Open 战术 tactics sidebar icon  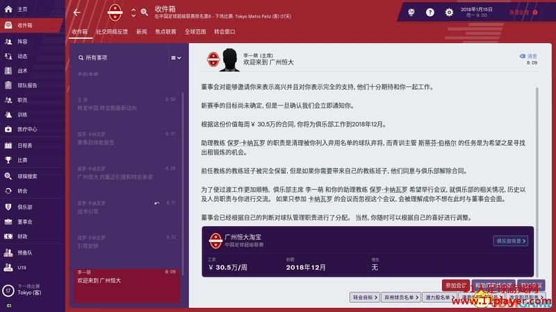pyautogui.click(x=8, y=71)
